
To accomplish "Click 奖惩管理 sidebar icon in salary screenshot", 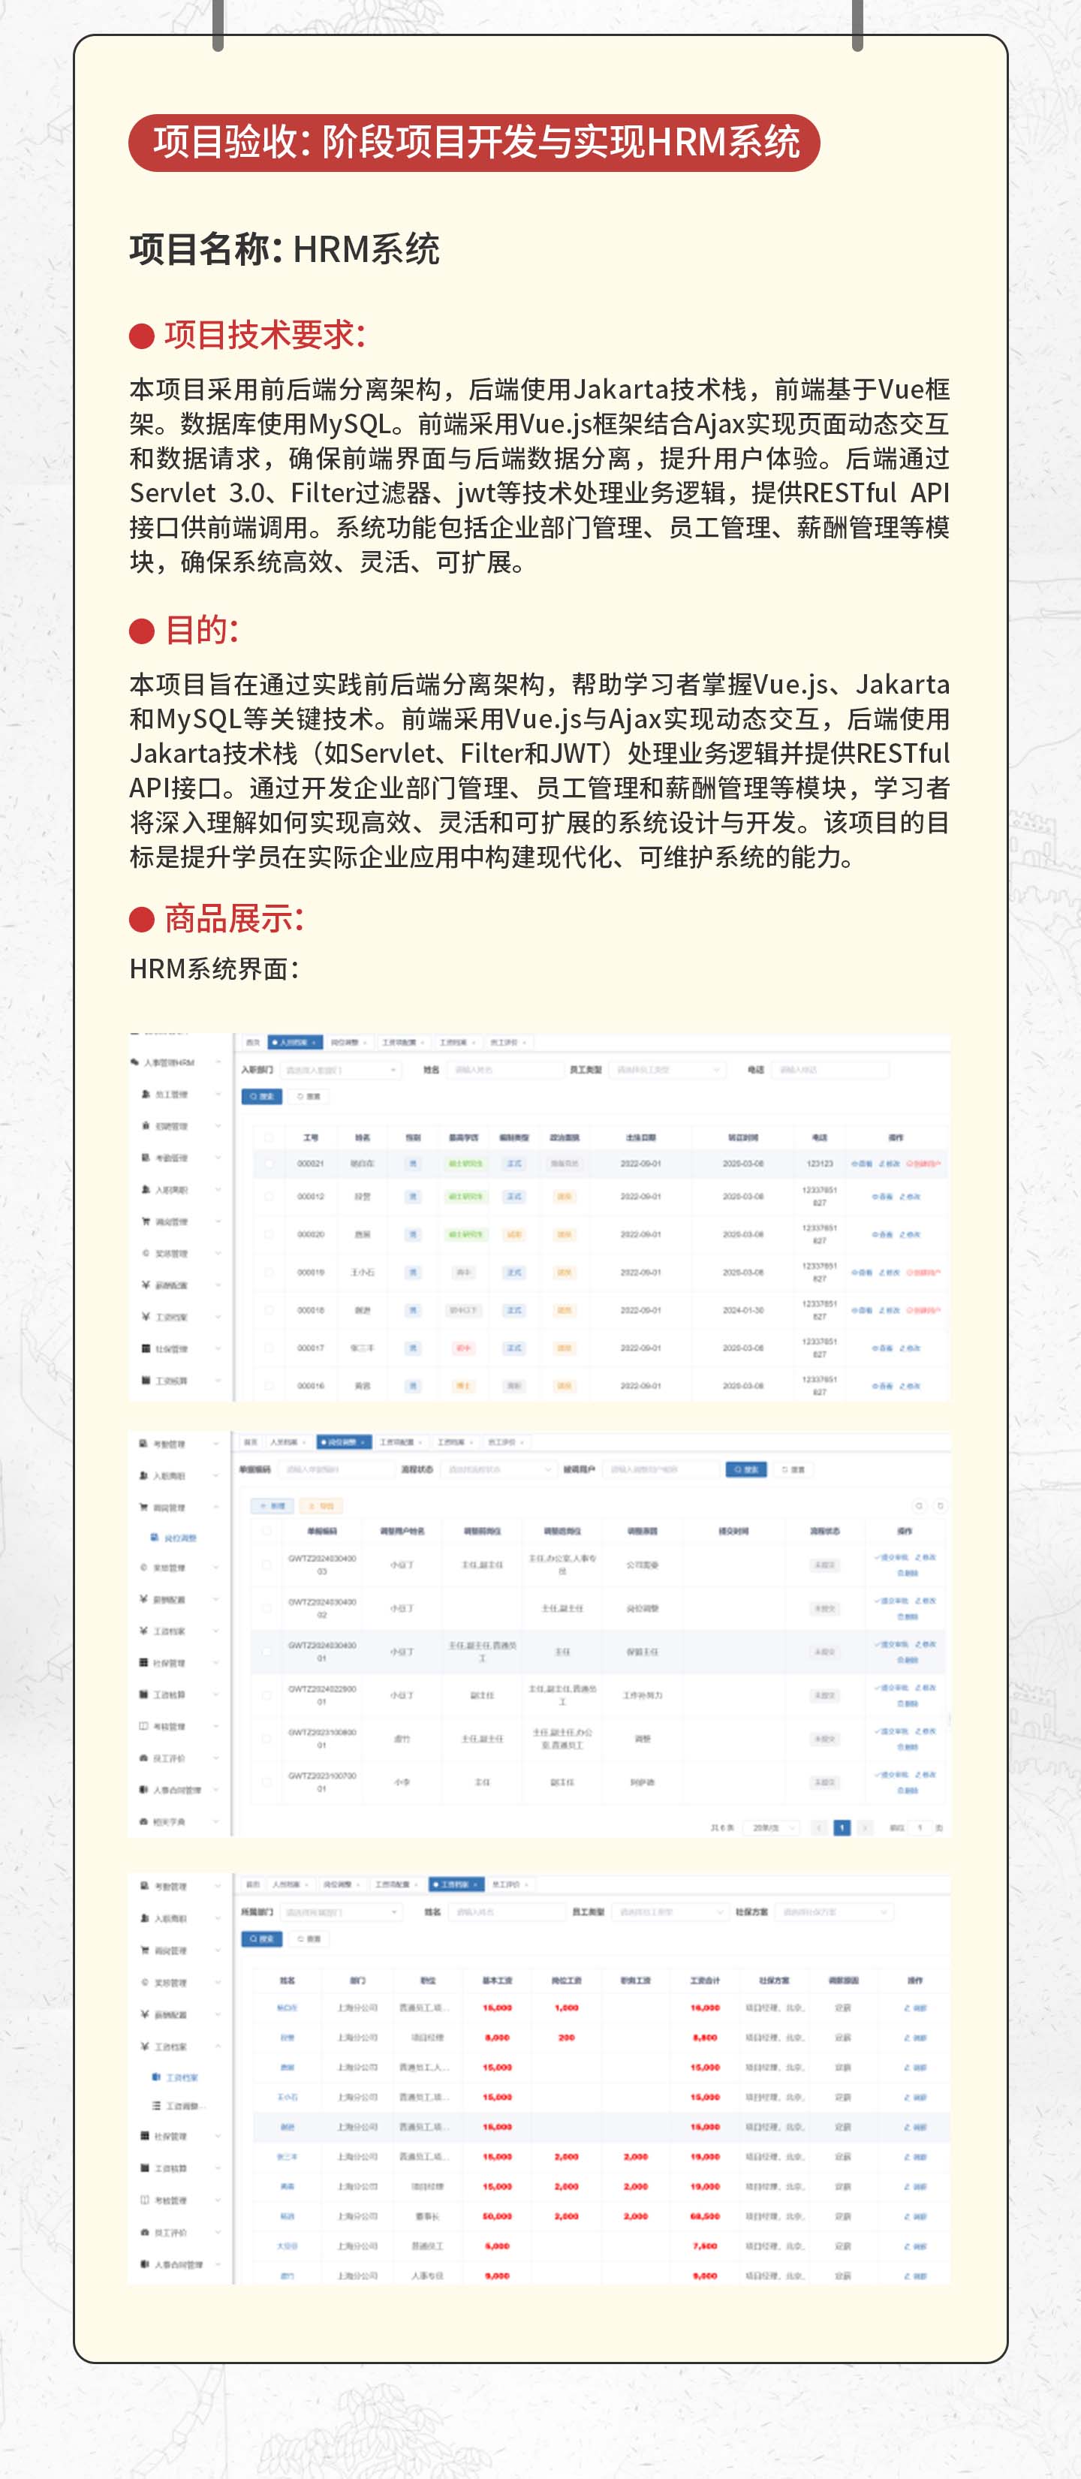I will click(144, 1983).
